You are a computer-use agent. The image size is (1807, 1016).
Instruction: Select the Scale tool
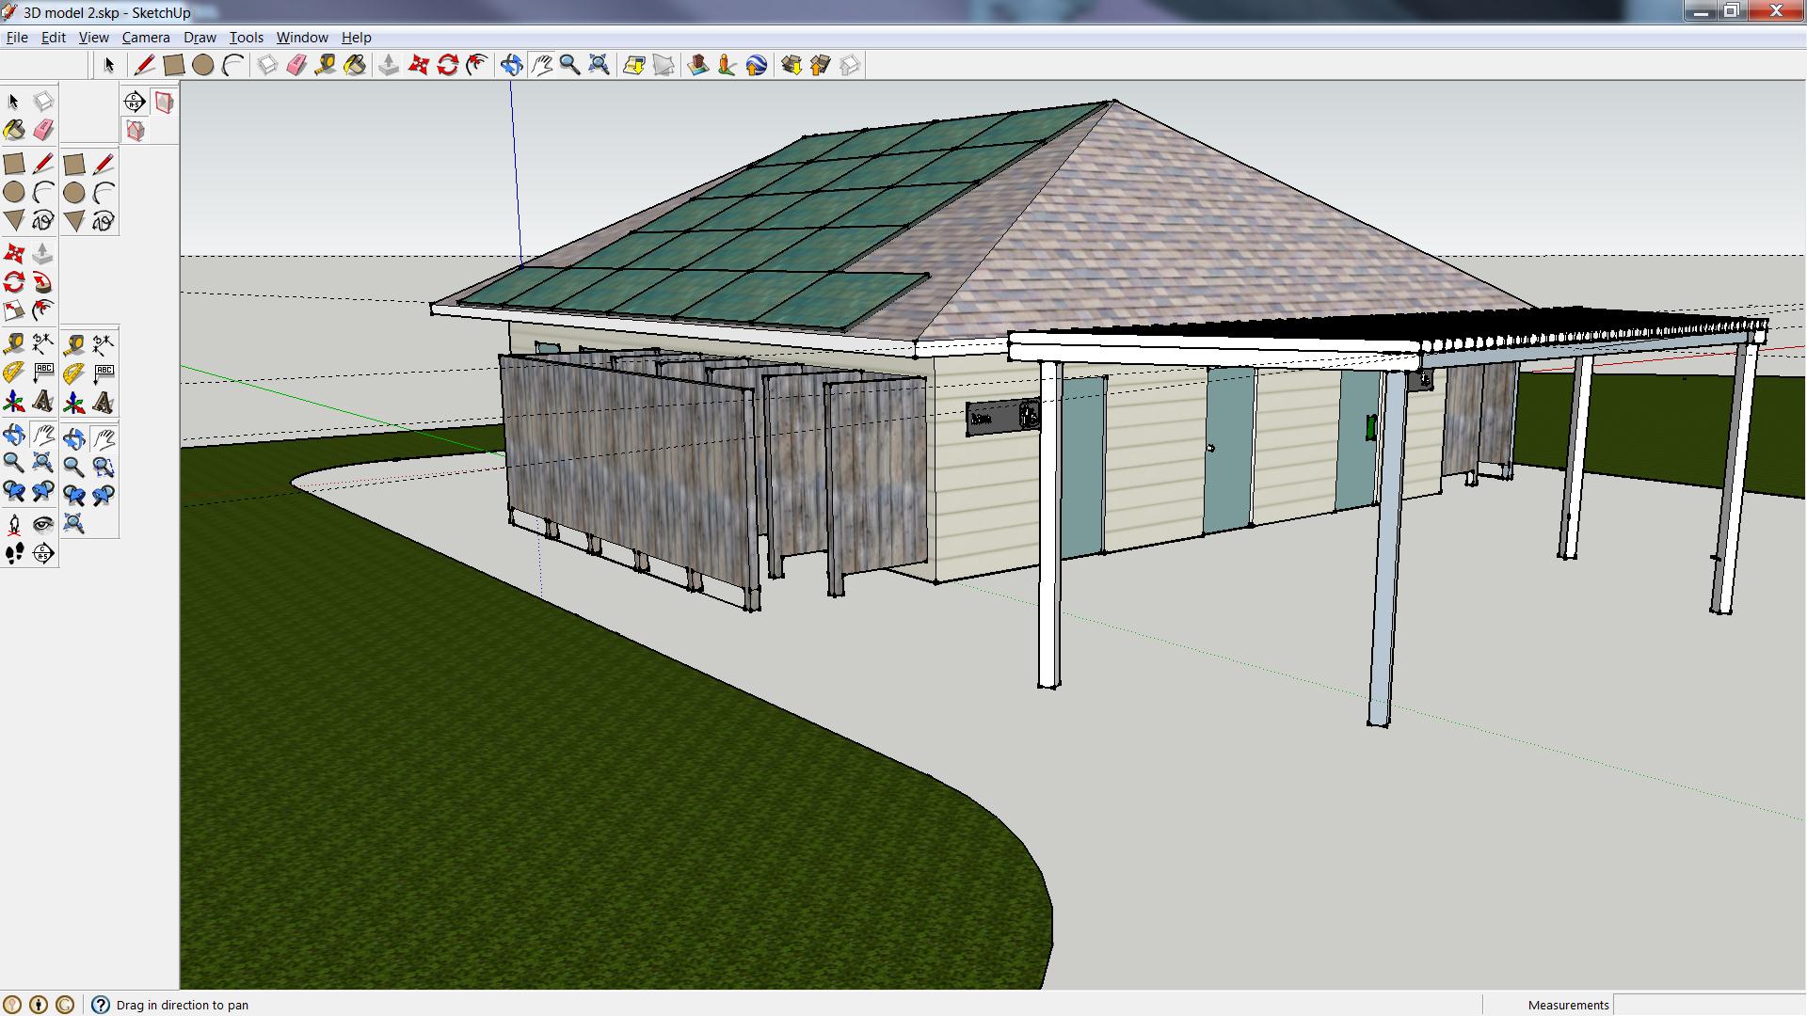(14, 311)
